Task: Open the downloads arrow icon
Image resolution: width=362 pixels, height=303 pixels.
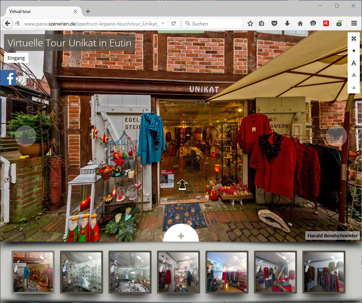Action: 287,23
